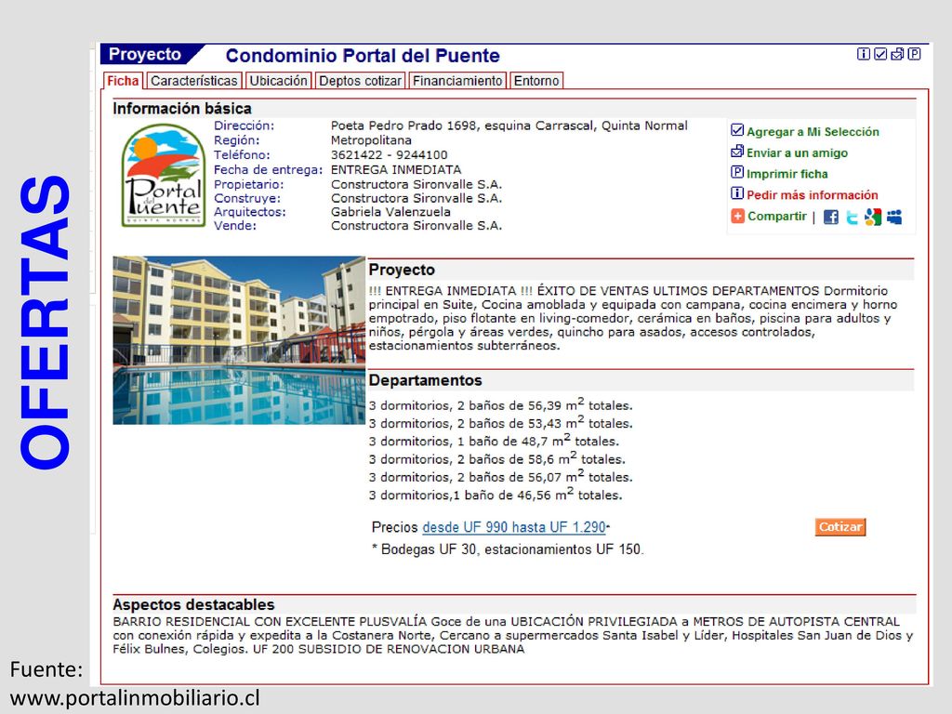Click checkbox icon beside Agregar a Mi Selección

pos(737,130)
